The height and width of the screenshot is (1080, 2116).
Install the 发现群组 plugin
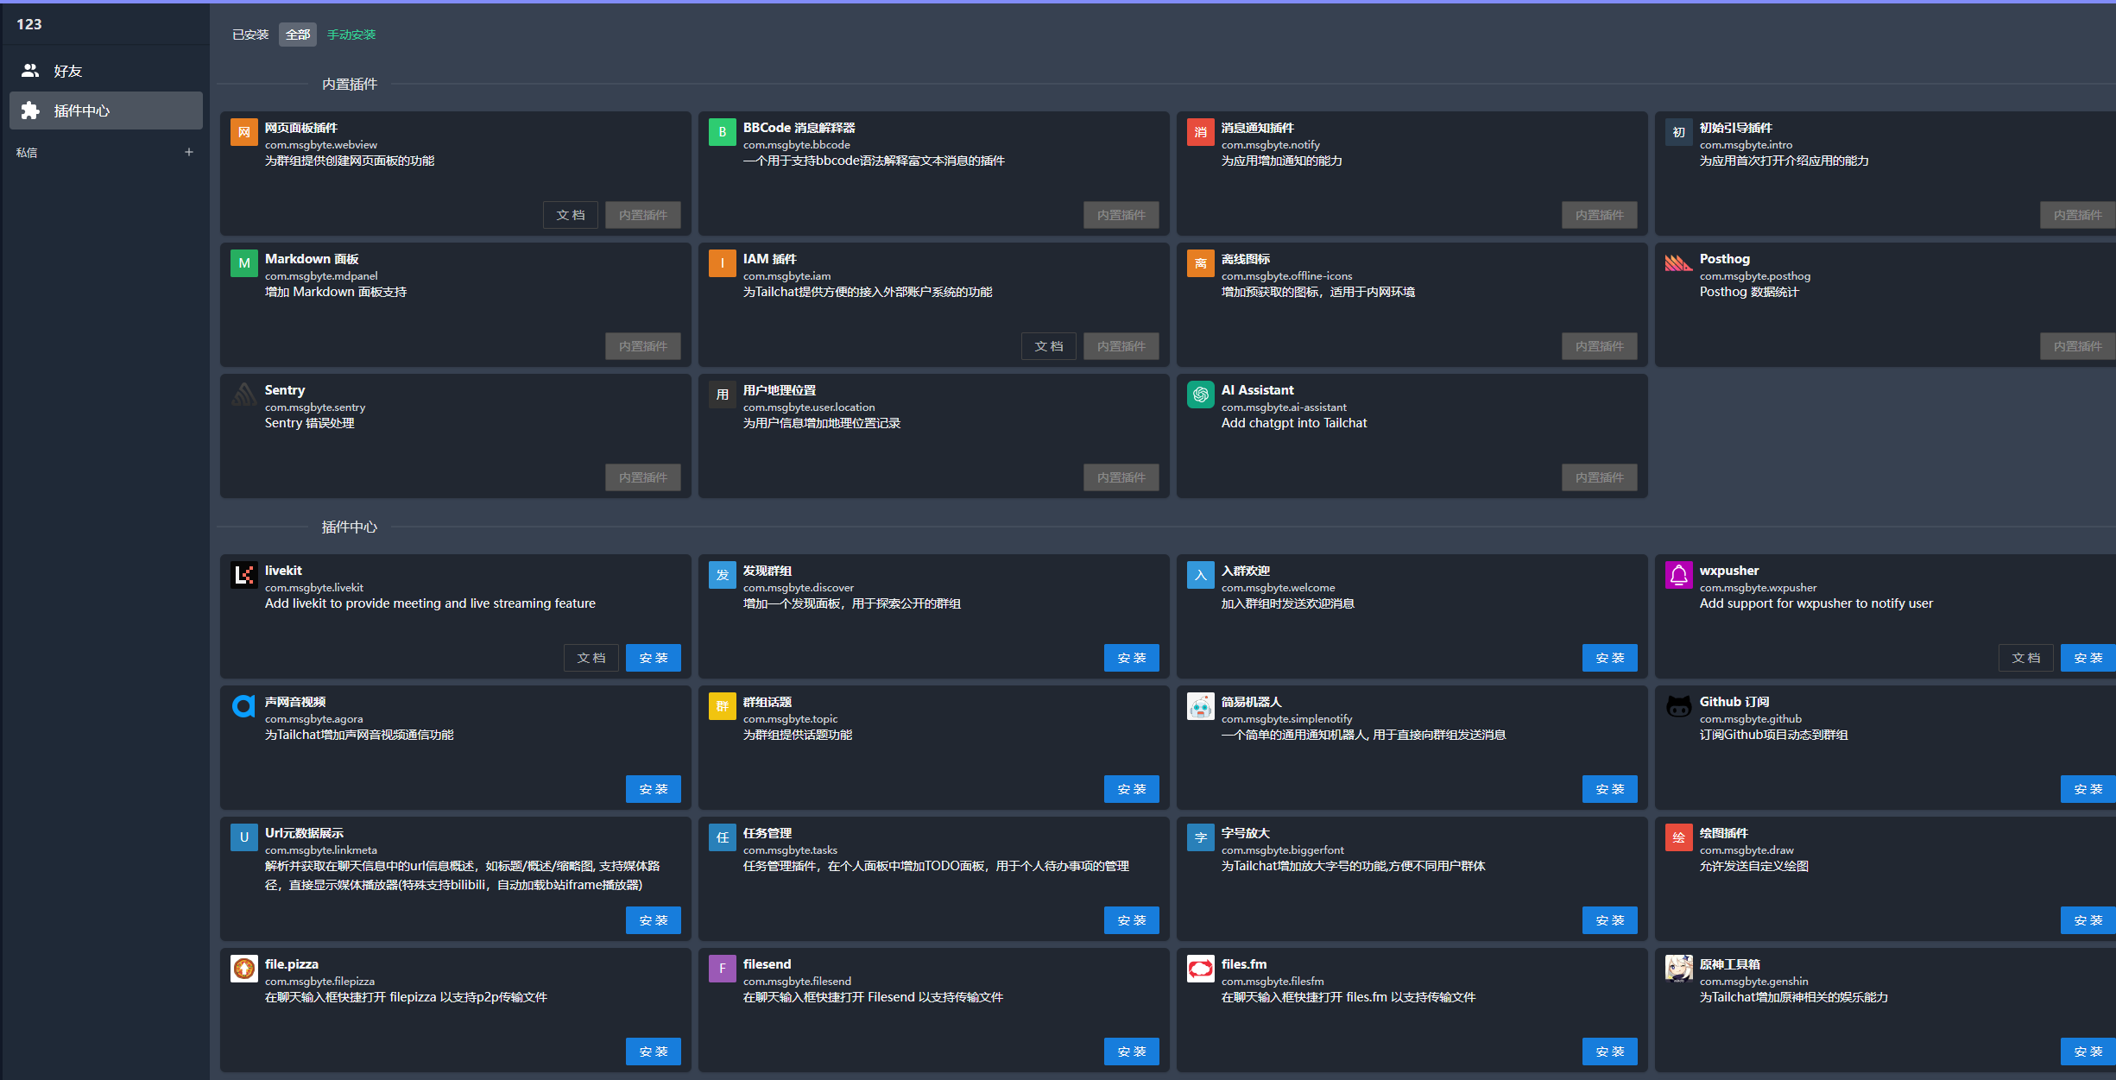point(1131,658)
